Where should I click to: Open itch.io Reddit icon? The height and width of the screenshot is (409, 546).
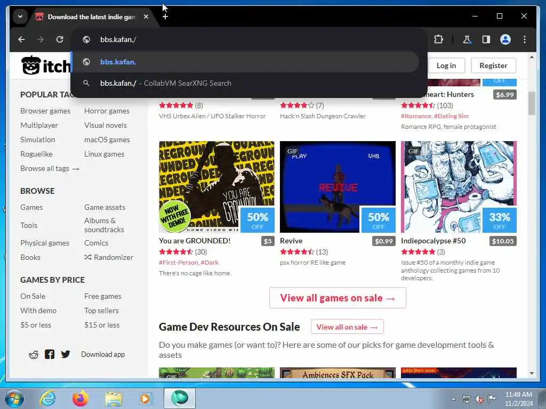click(34, 354)
